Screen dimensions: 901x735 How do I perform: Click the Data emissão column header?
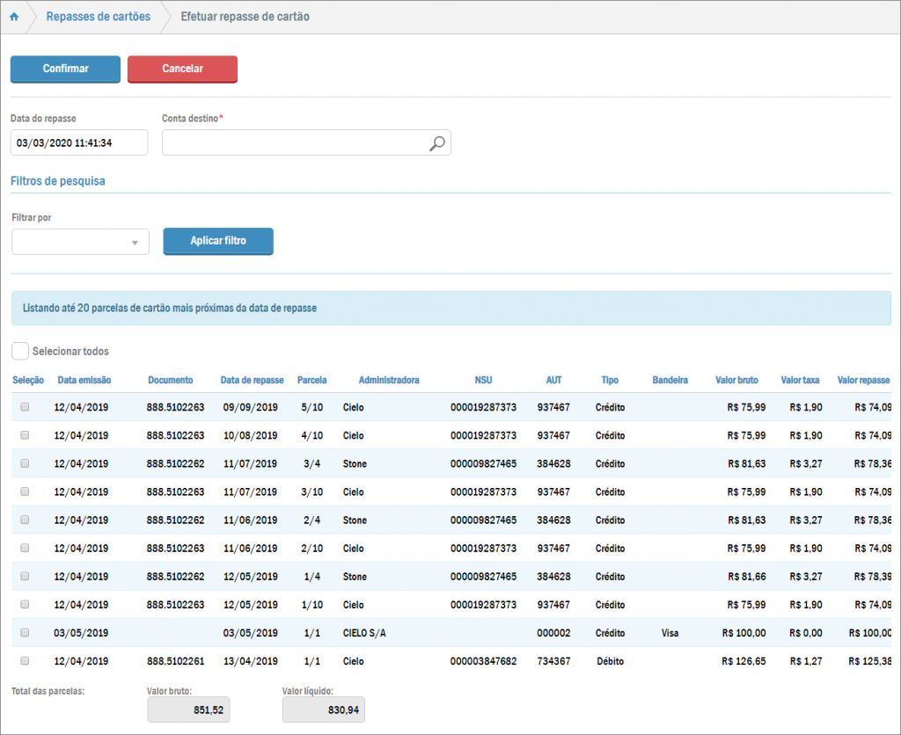coord(84,381)
